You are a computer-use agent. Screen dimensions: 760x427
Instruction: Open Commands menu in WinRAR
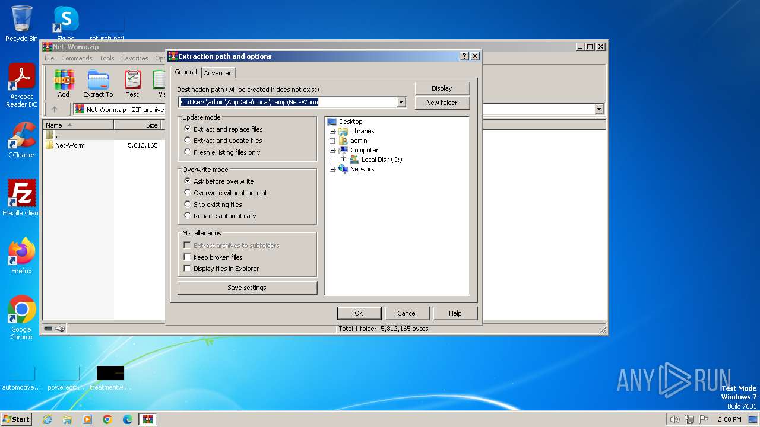tap(77, 58)
